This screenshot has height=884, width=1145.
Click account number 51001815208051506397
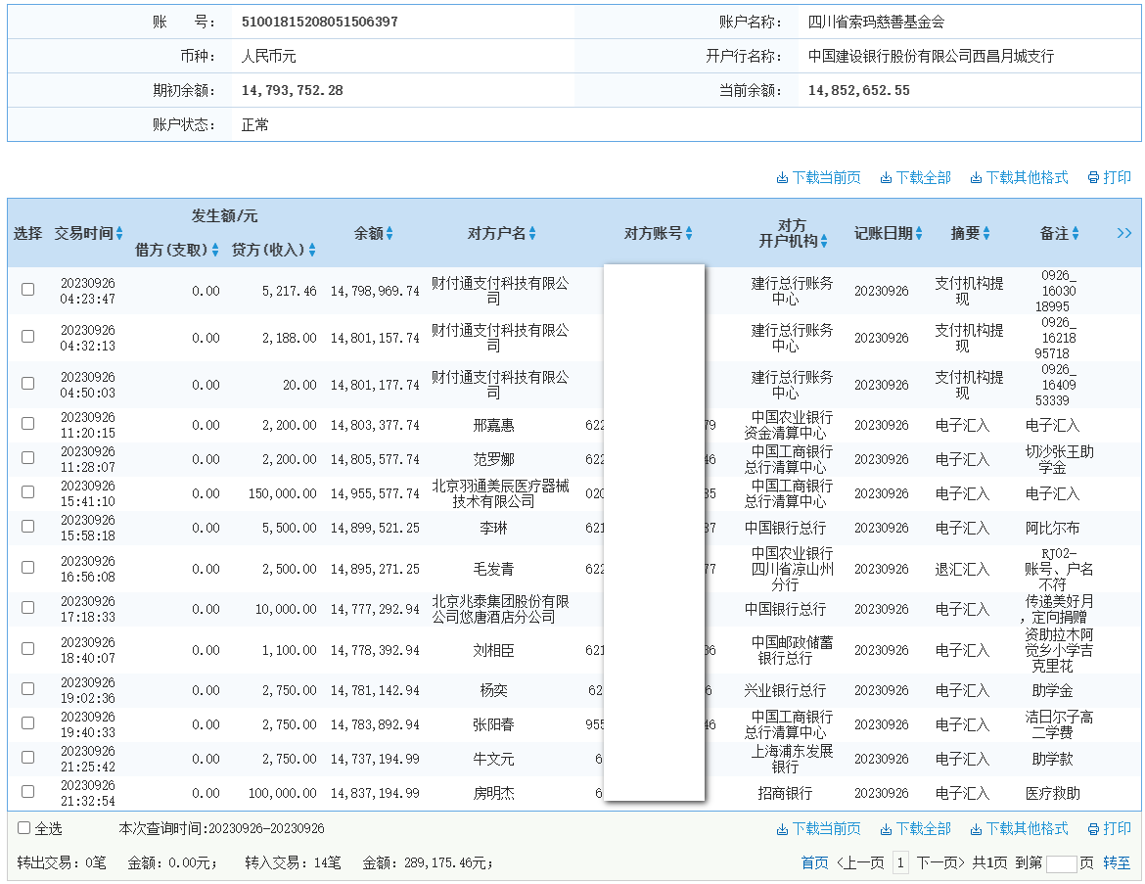[320, 22]
